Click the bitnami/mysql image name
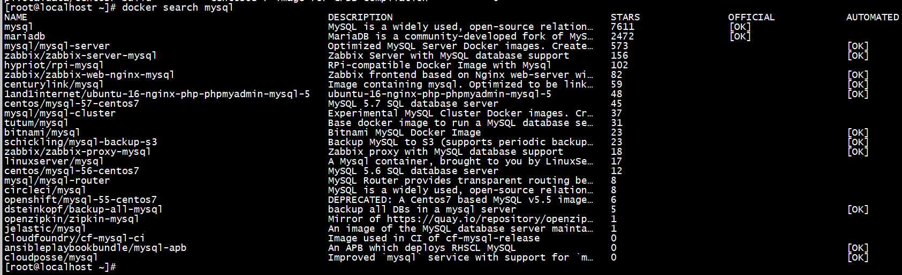Screen dimensions: 902x275 coord(42,132)
